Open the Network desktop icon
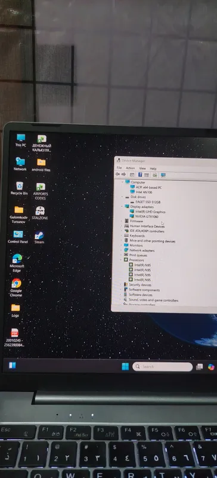217x478 pixels. [x=20, y=164]
